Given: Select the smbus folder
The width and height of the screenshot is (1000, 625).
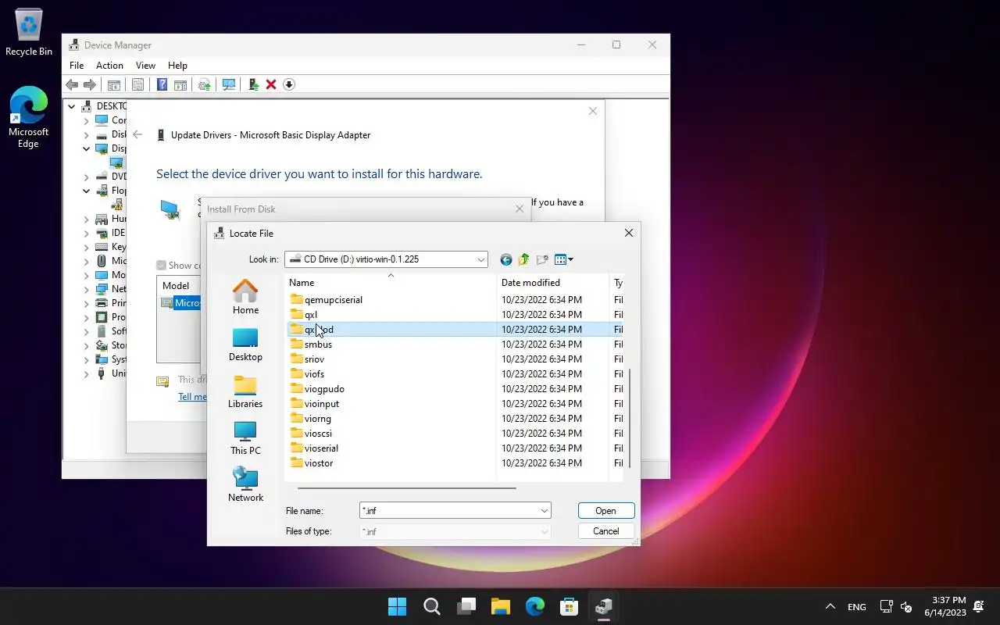Looking at the screenshot, I should pyautogui.click(x=311, y=345).
